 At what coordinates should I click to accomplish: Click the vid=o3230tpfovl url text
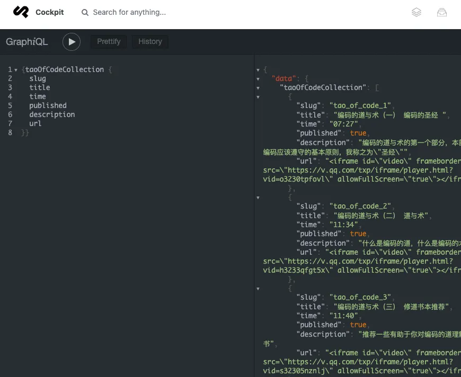click(296, 179)
